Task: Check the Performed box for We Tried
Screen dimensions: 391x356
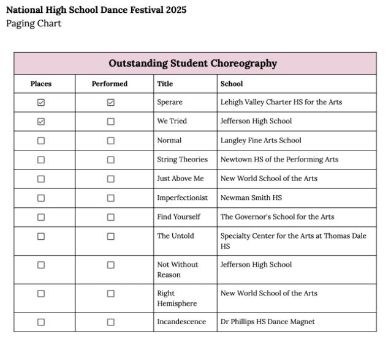Action: pyautogui.click(x=111, y=122)
